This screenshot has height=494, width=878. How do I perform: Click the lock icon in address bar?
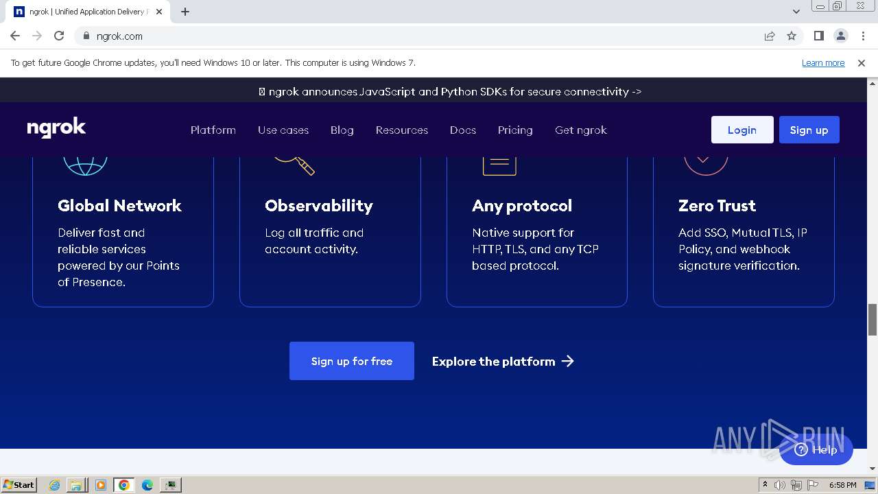coord(86,36)
